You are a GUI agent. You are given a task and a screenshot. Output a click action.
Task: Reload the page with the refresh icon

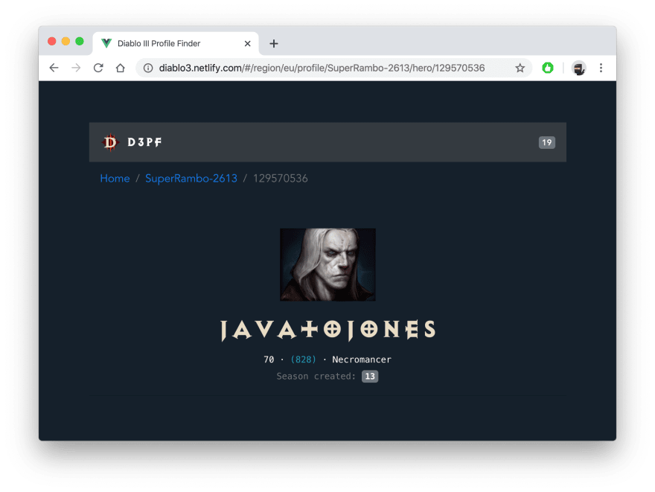point(98,68)
